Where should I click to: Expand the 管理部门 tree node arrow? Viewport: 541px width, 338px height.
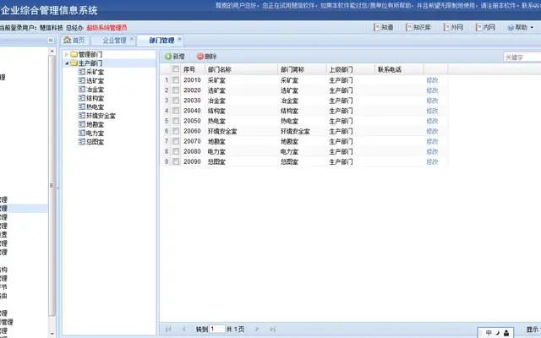click(67, 54)
